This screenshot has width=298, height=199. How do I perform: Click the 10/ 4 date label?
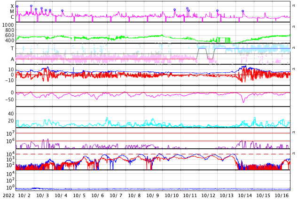pyautogui.click(x=61, y=196)
